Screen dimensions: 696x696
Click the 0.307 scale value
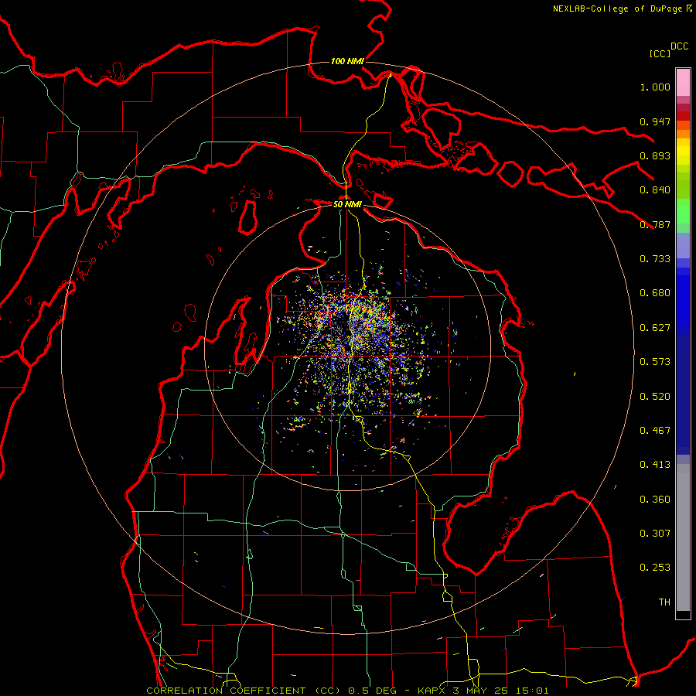click(x=655, y=534)
